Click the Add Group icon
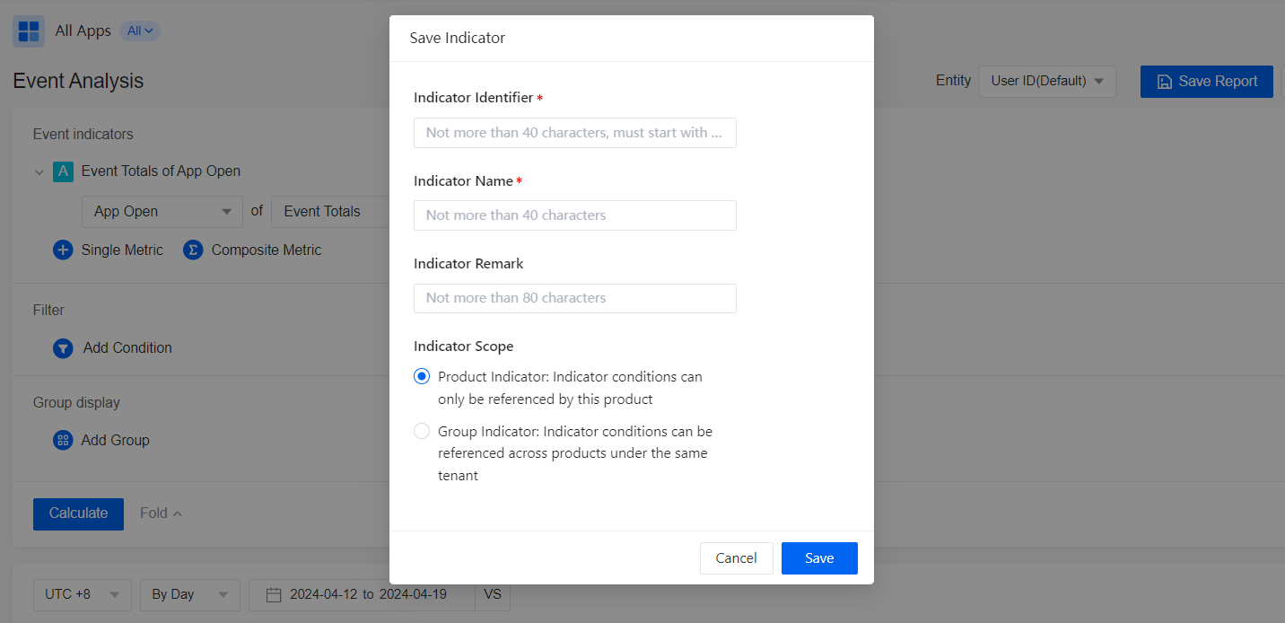Viewport: 1285px width, 623px height. coord(63,441)
